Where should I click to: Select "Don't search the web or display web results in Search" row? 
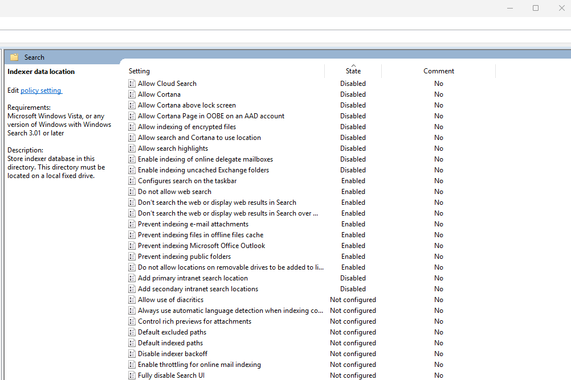tap(217, 203)
